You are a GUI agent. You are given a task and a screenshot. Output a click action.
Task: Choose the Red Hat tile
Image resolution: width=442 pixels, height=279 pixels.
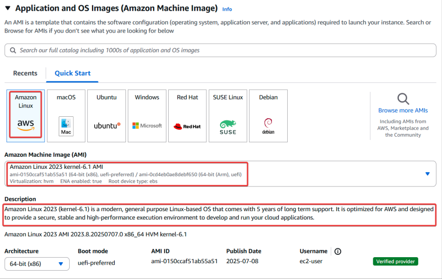(187, 116)
